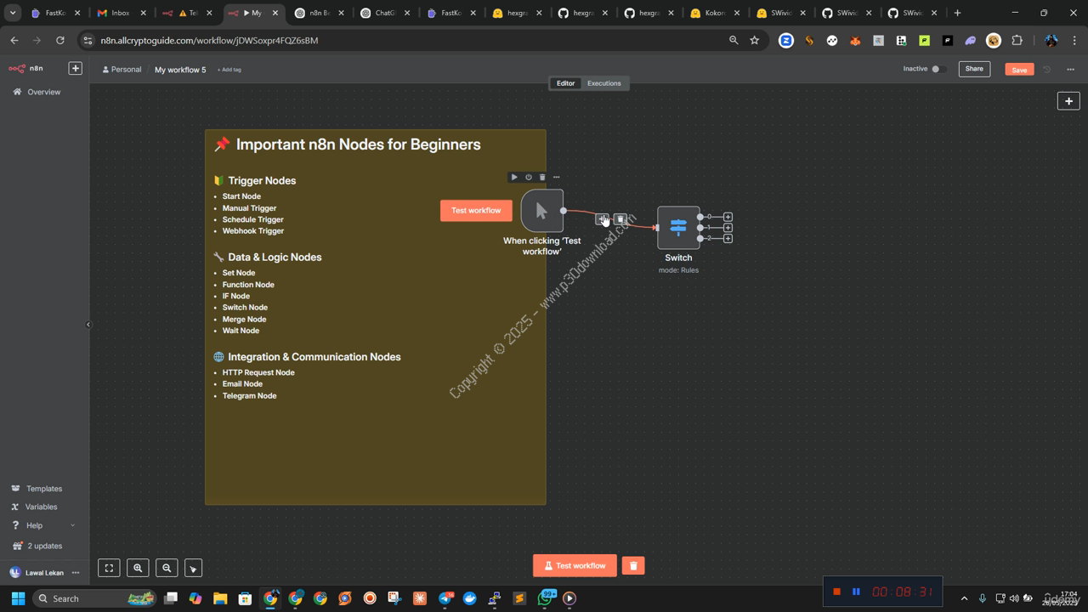Click the sticky note heading text
Viewport: 1088px width, 612px height.
pyautogui.click(x=358, y=144)
